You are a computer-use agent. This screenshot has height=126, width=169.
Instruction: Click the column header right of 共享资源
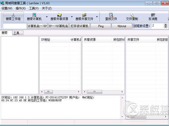click(118, 39)
